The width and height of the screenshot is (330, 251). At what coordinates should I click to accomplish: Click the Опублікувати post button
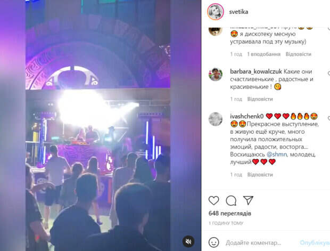click(315, 243)
